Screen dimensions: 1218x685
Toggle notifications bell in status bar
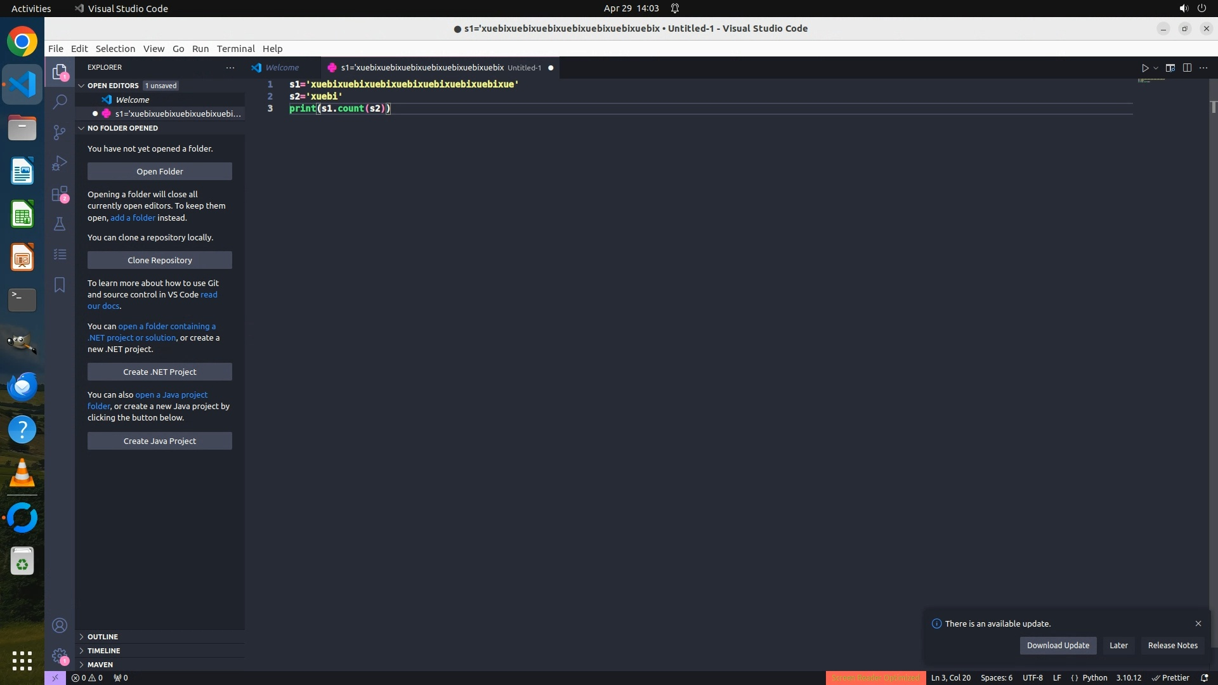(1205, 678)
